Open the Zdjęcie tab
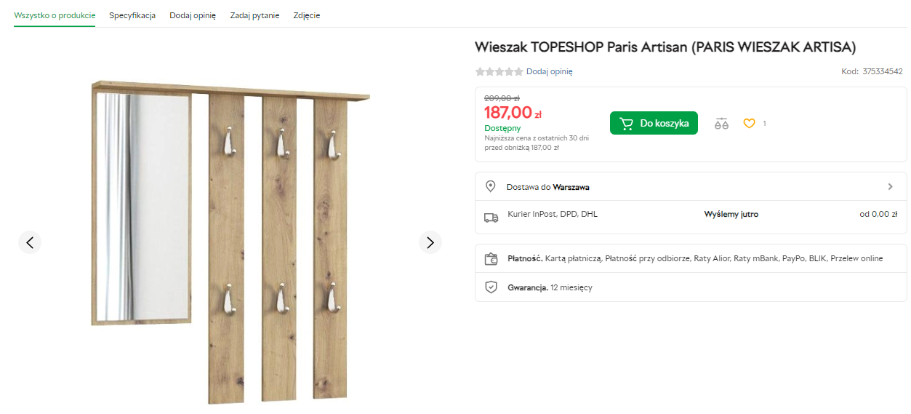 coord(306,15)
